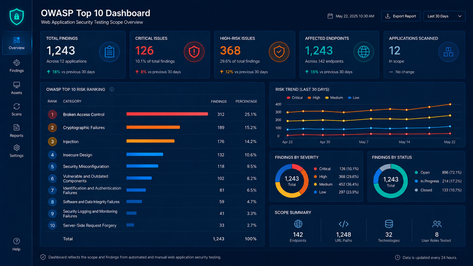The width and height of the screenshot is (473, 266).
Task: Click the Technologies database icon
Action: pos(389,224)
